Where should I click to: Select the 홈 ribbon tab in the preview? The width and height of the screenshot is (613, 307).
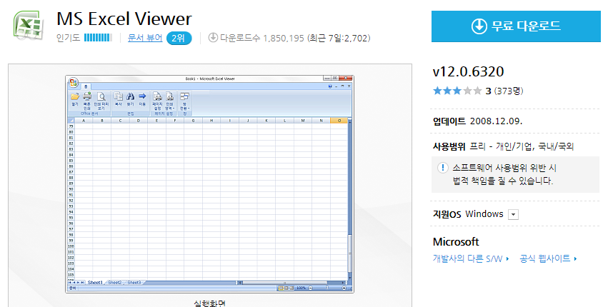(x=86, y=86)
